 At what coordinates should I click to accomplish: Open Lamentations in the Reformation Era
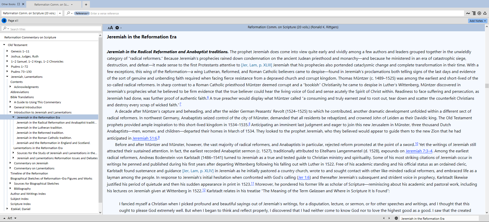pos(38,148)
